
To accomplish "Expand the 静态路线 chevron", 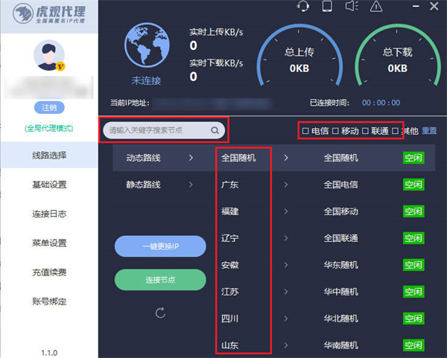I will (x=191, y=185).
